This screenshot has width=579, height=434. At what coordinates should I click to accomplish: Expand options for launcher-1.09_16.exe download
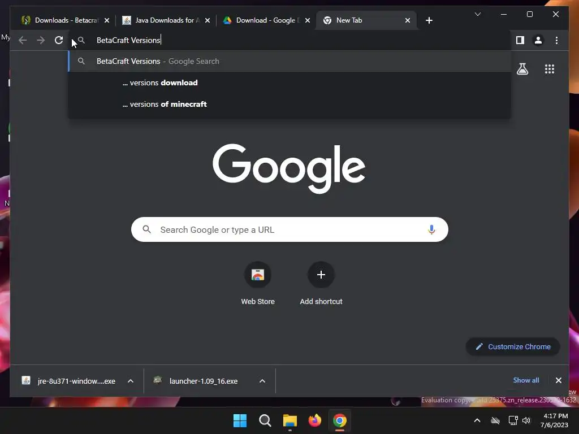[262, 381]
